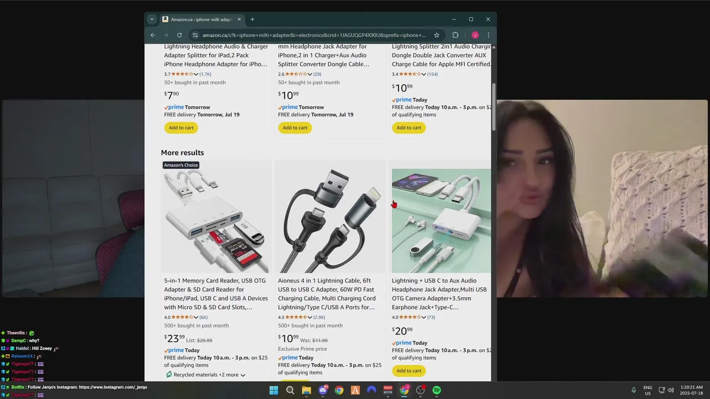Screen dimensions: 710x399
Task: Open the ENG US language switcher
Action: pos(648,390)
